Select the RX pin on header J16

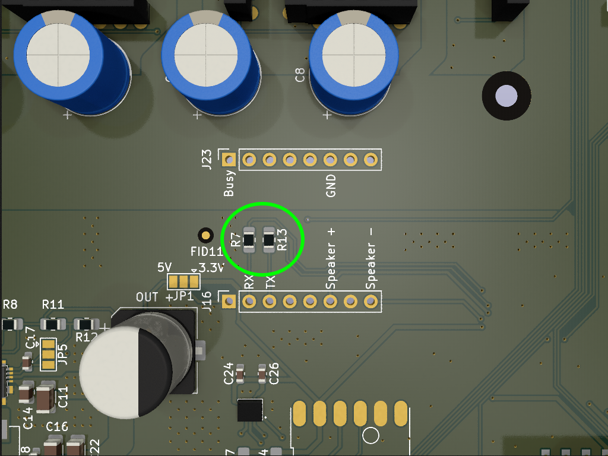click(249, 302)
